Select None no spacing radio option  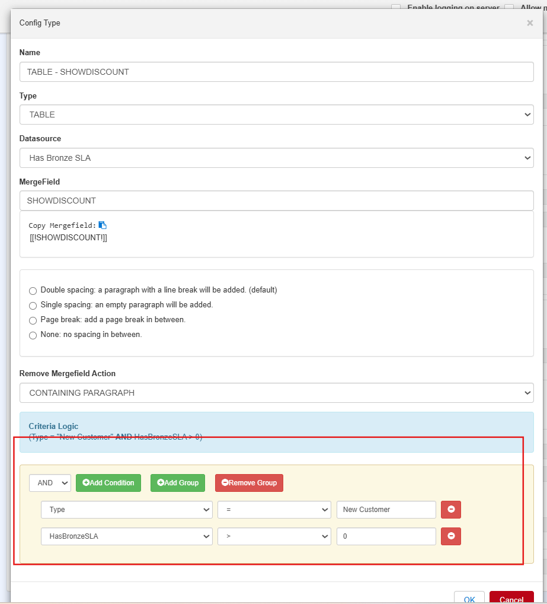pyautogui.click(x=33, y=335)
